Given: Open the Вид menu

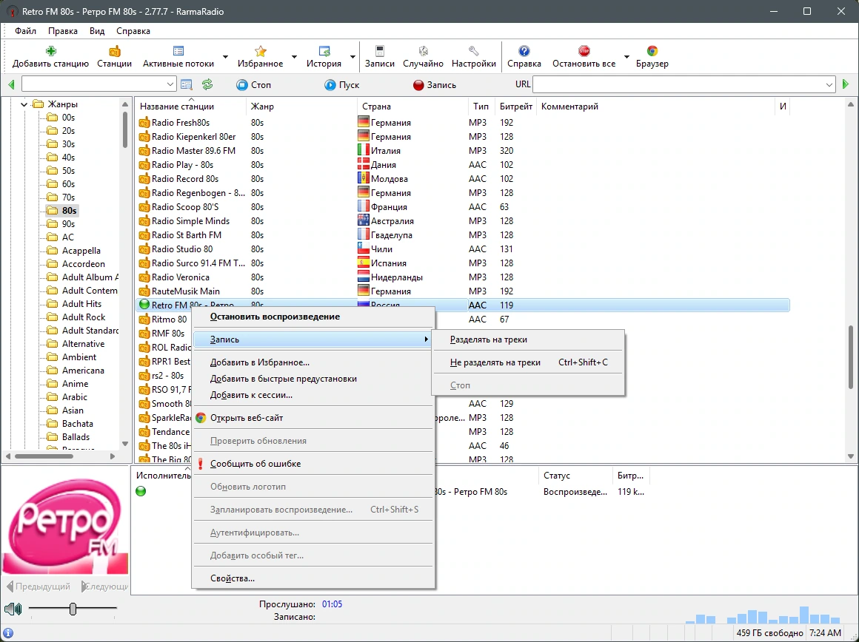Looking at the screenshot, I should coord(97,30).
